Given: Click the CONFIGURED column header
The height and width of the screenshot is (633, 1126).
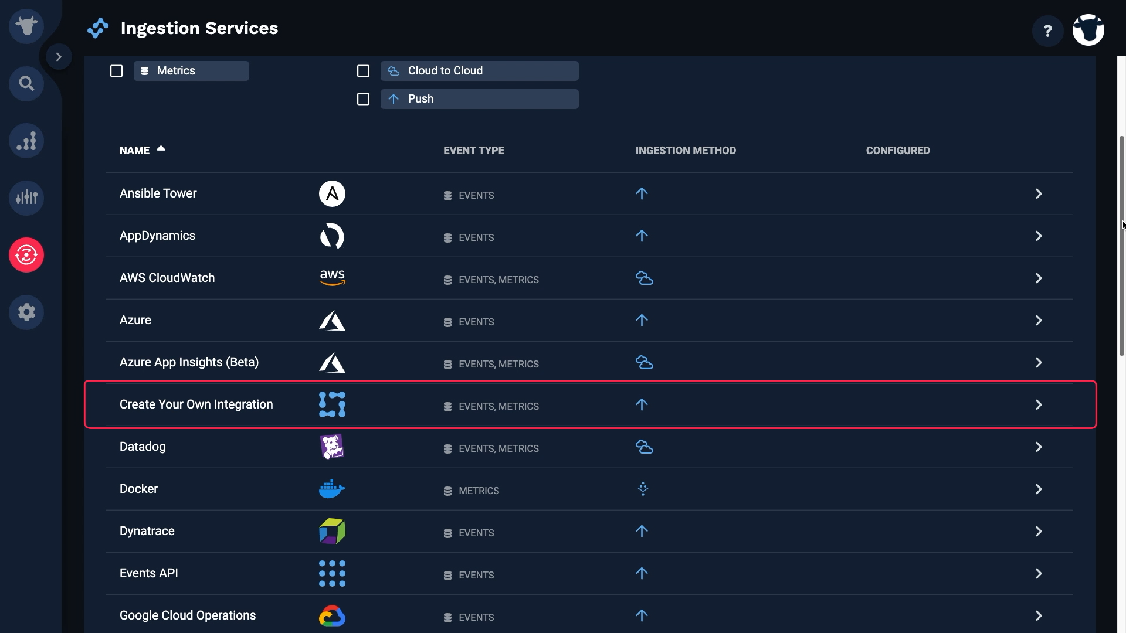Looking at the screenshot, I should [898, 151].
